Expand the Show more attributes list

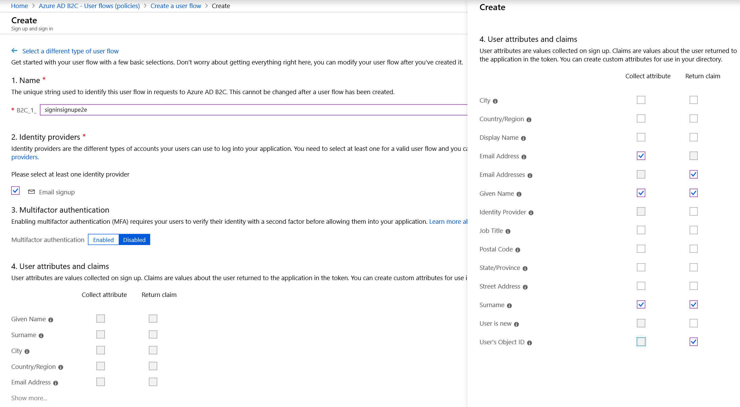pos(29,398)
